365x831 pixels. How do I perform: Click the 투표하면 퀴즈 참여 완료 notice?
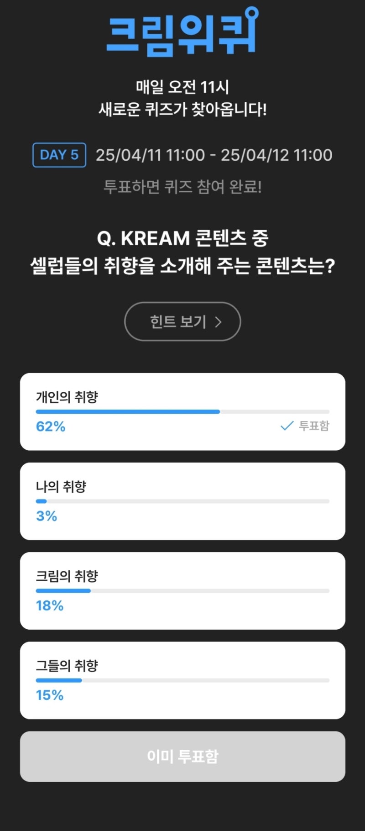pyautogui.click(x=182, y=187)
